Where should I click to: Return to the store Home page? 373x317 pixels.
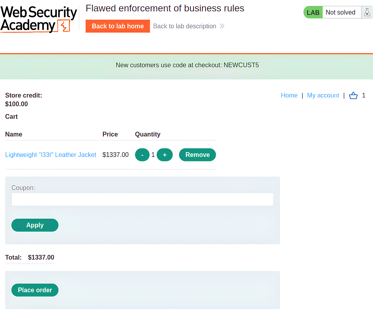tap(289, 95)
